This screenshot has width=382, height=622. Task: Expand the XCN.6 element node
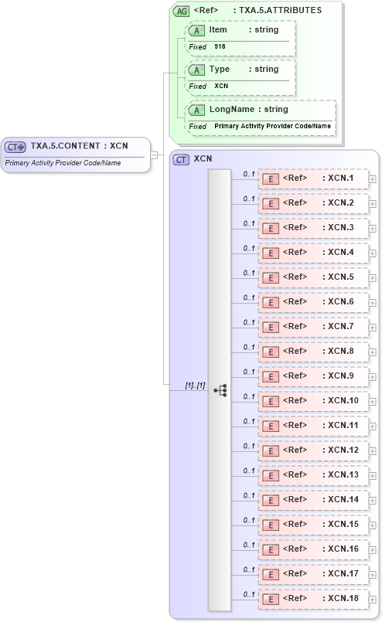372,303
